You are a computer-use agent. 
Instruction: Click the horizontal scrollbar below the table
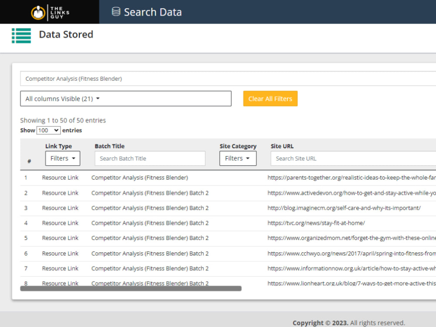coord(131,288)
